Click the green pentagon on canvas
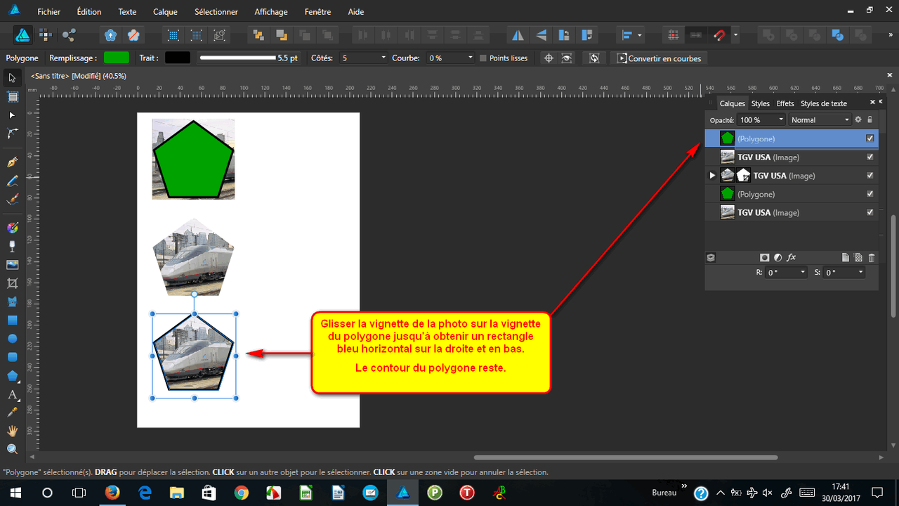Screen dimensions: 899x506 pyautogui.click(x=193, y=160)
